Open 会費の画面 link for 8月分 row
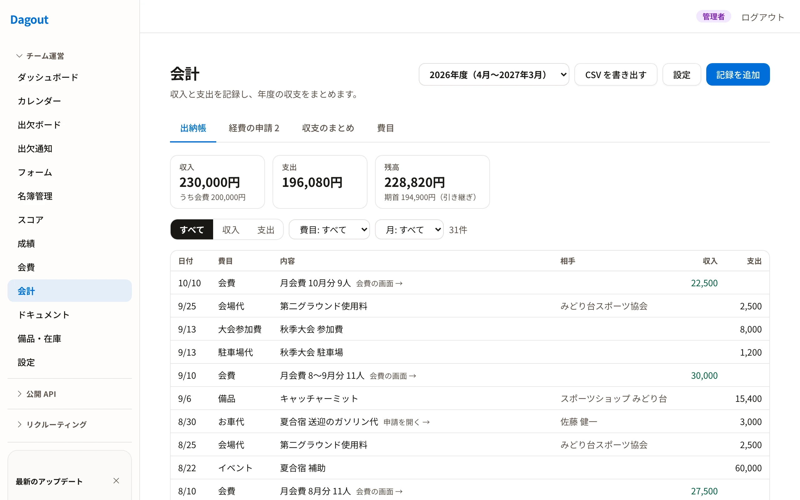This screenshot has width=800, height=500. tap(379, 491)
